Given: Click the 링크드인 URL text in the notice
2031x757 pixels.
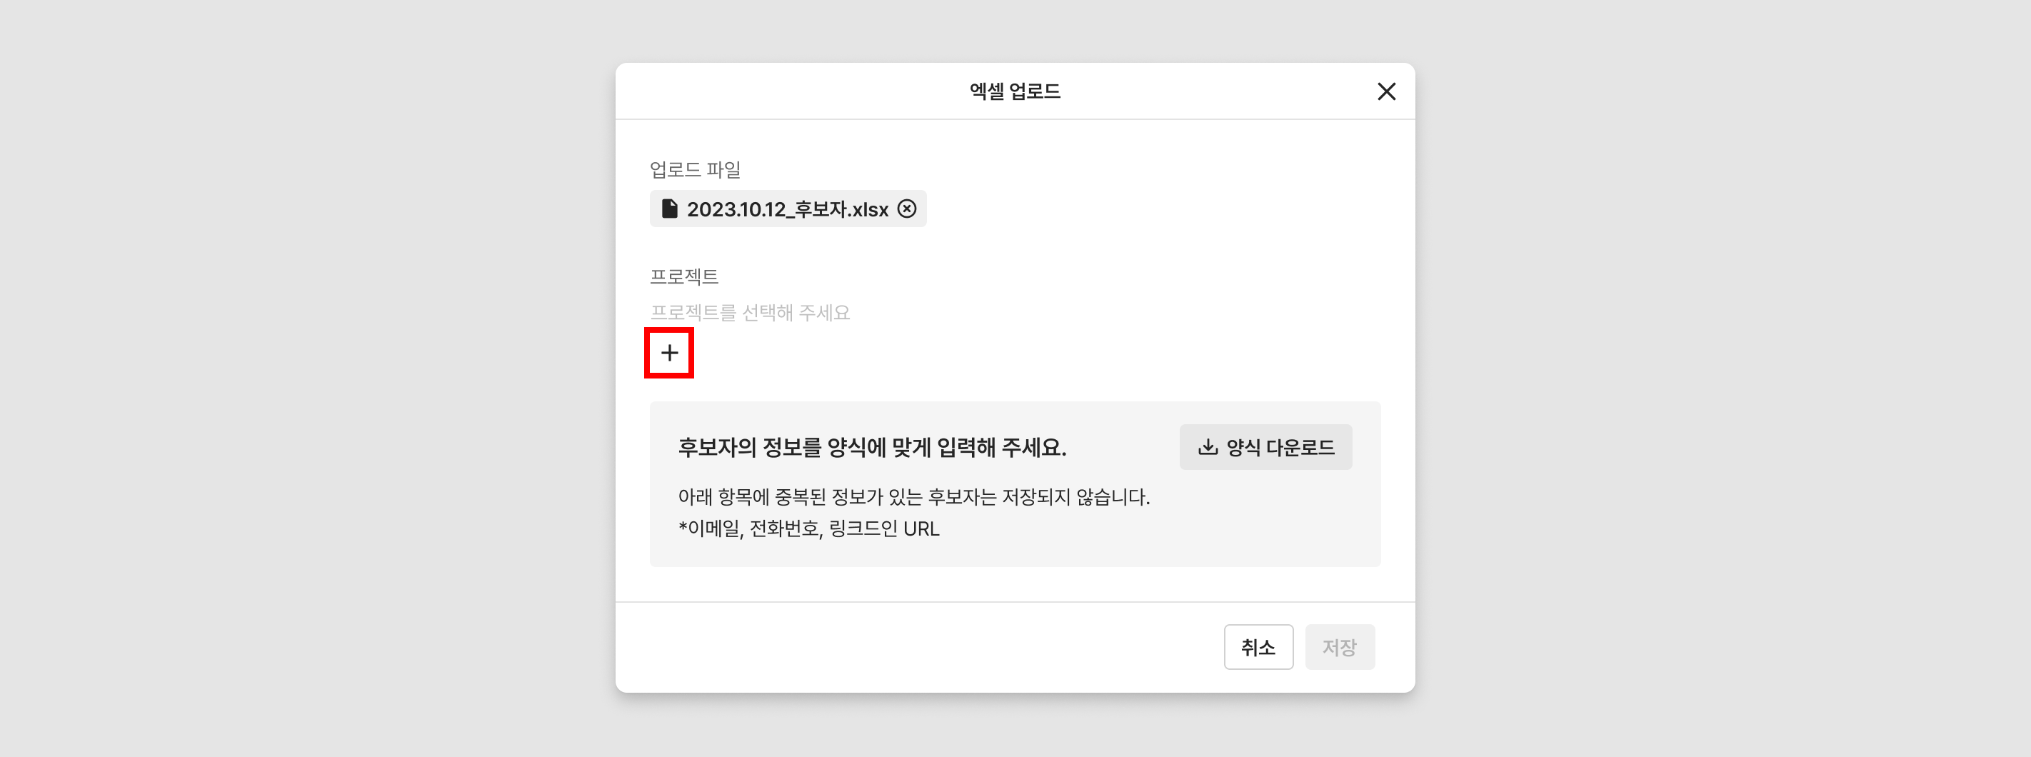Looking at the screenshot, I should (884, 528).
